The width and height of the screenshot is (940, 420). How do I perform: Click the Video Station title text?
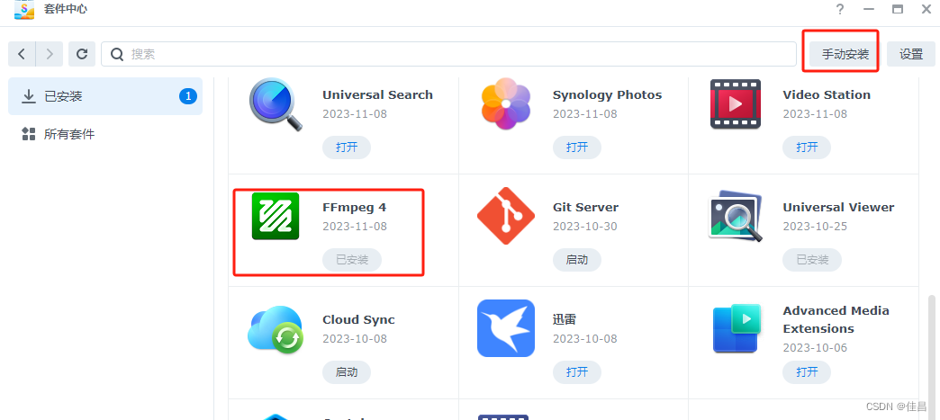(x=827, y=94)
